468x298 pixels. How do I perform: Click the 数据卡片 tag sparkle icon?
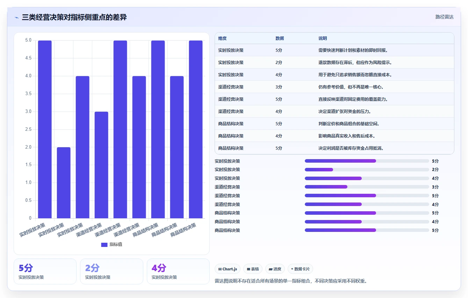292,269
